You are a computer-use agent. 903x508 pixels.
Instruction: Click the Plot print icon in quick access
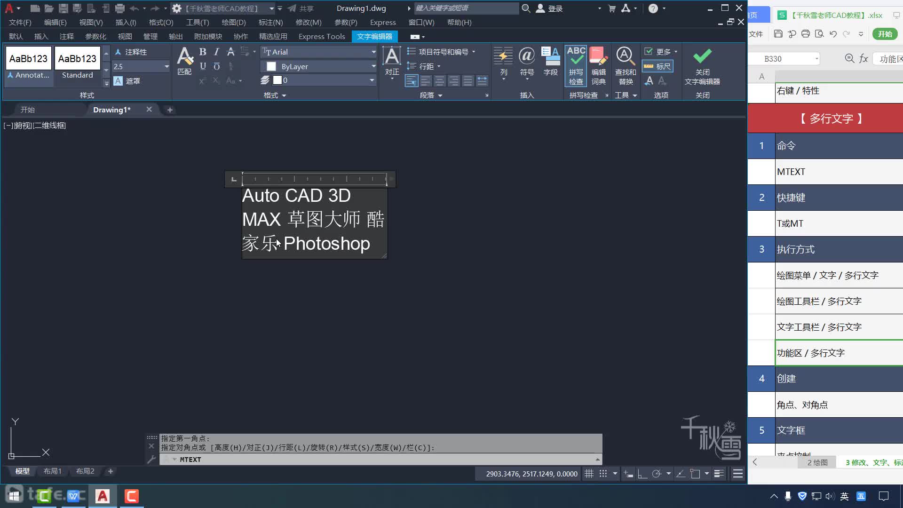pyautogui.click(x=120, y=8)
